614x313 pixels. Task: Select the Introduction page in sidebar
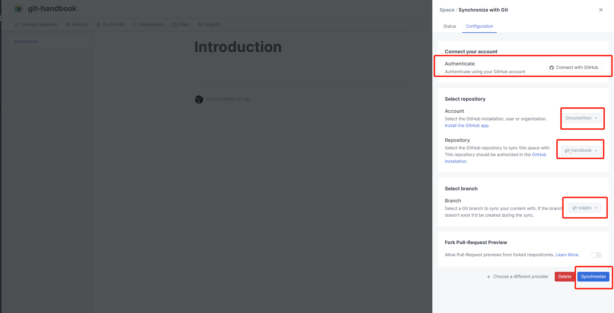51,42
